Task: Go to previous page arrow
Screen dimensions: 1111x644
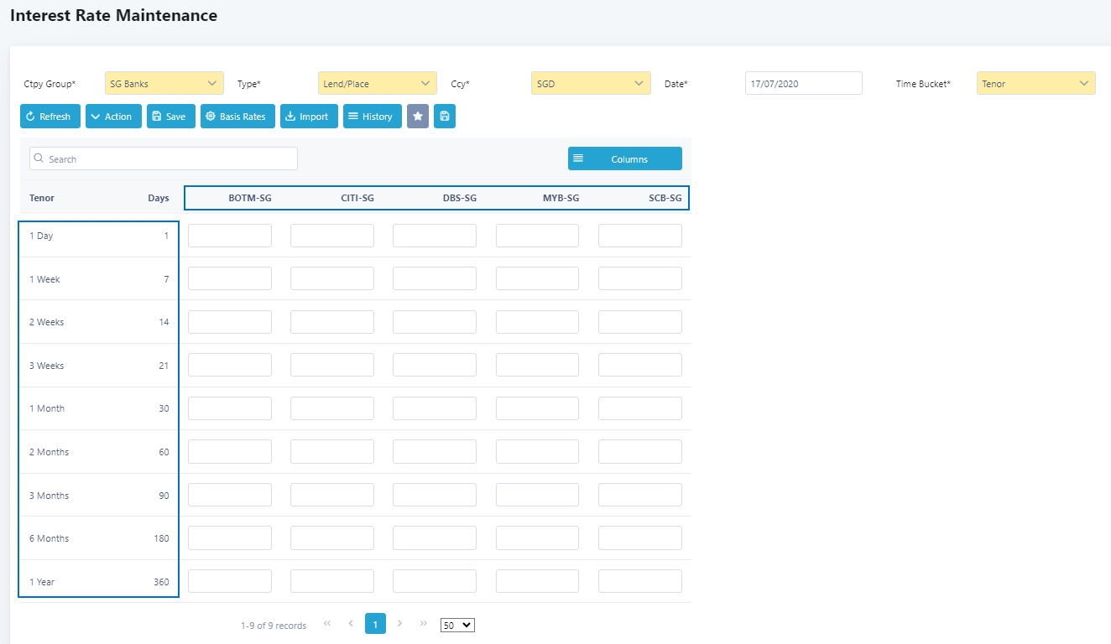Action: pos(351,624)
